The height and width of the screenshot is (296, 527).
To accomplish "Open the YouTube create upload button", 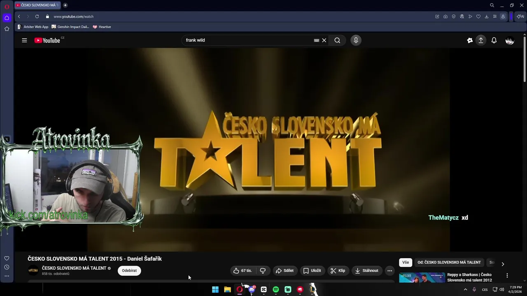I will [x=480, y=40].
